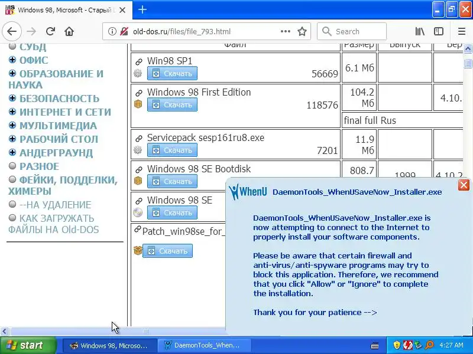Download Windows 98 SE Bootdisk
473x354 pixels.
pyautogui.click(x=172, y=181)
